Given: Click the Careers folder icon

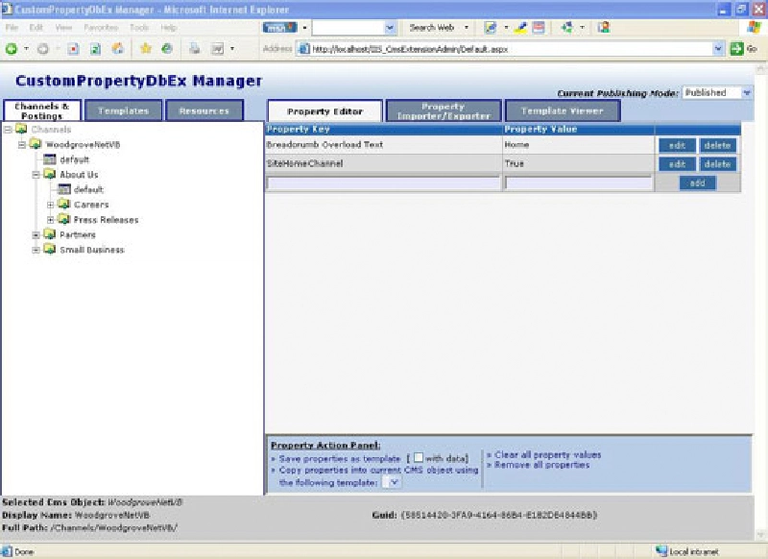Looking at the screenshot, I should click(63, 204).
